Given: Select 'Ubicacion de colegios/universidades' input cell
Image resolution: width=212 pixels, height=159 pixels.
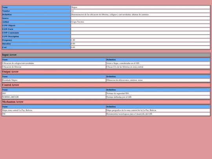Looking at the screenshot, I should click(x=54, y=63).
